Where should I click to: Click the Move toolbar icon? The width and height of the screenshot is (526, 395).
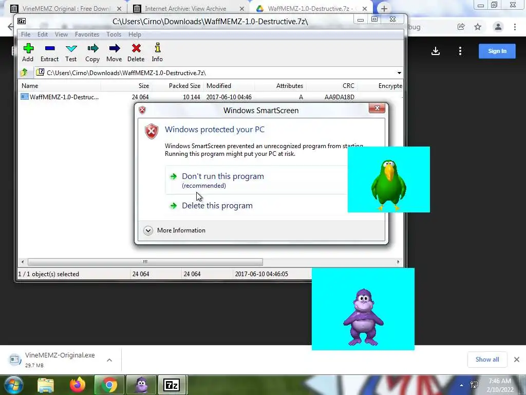coord(114,53)
